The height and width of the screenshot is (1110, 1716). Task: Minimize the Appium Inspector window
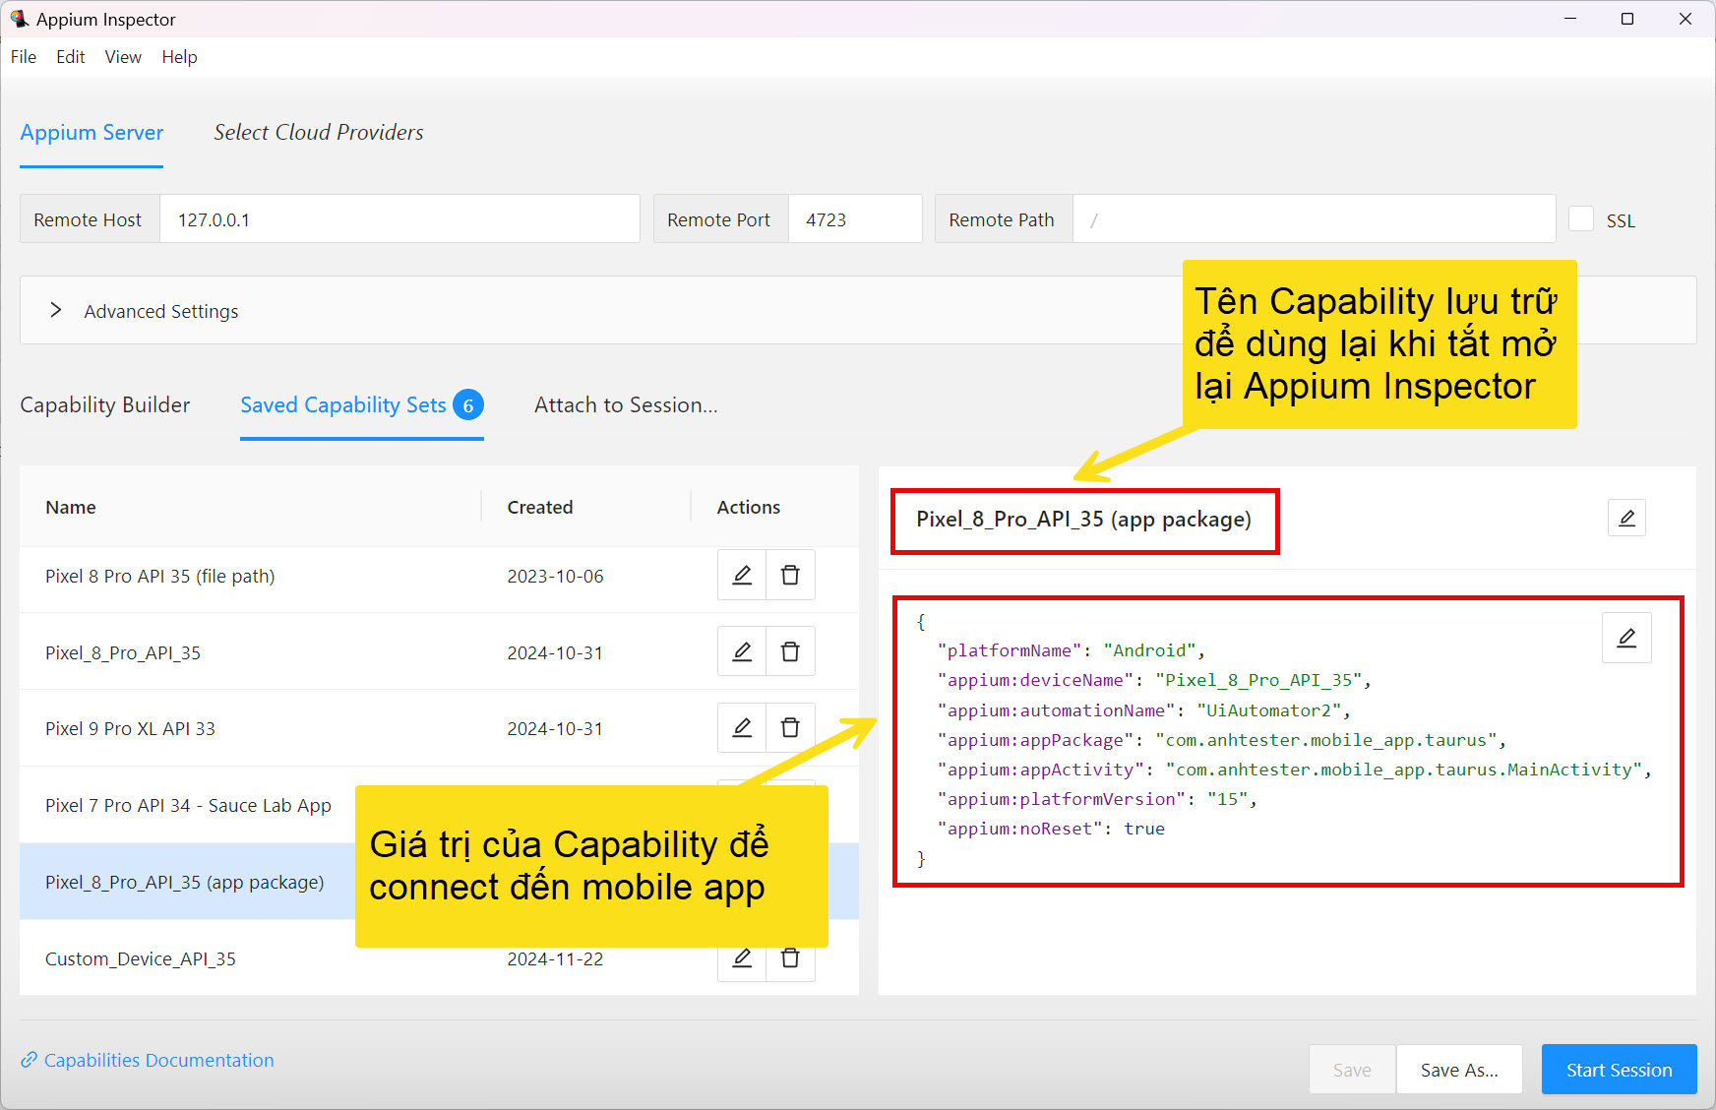click(x=1570, y=19)
